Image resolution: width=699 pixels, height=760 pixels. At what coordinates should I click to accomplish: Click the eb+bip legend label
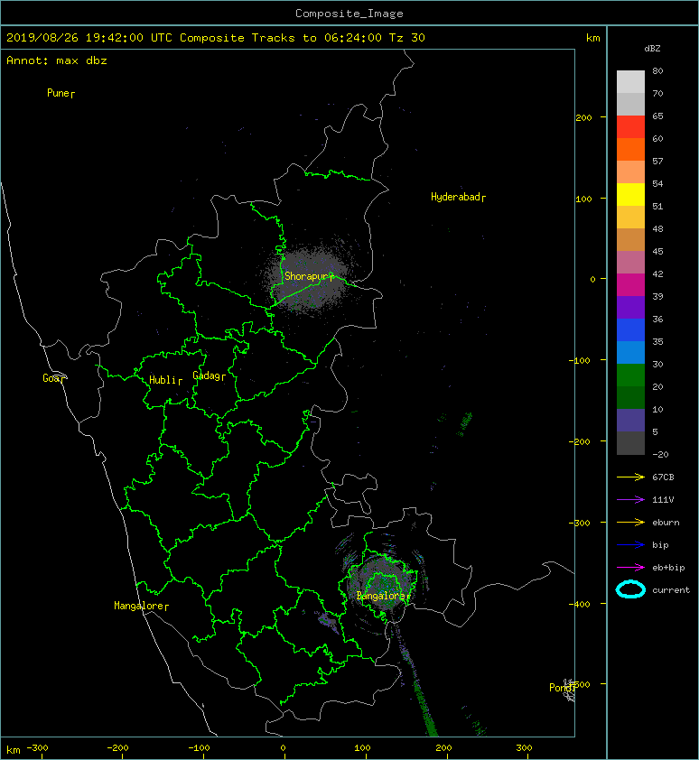click(668, 568)
